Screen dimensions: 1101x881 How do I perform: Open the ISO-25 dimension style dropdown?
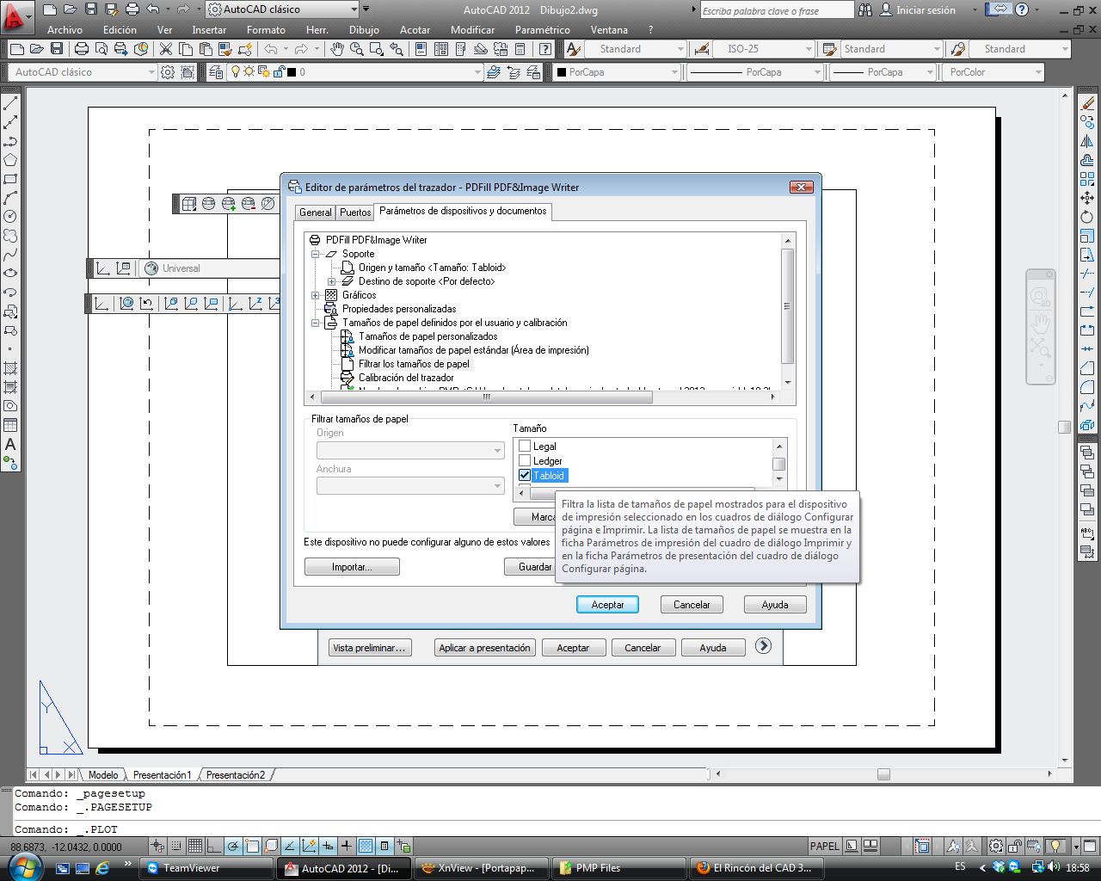pos(764,49)
